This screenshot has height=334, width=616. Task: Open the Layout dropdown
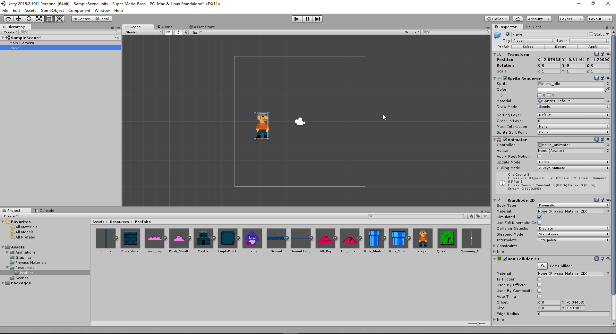600,19
